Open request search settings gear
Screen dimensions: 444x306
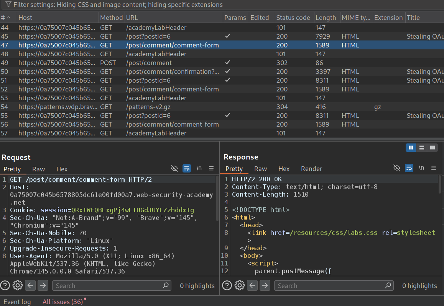tap(17, 285)
